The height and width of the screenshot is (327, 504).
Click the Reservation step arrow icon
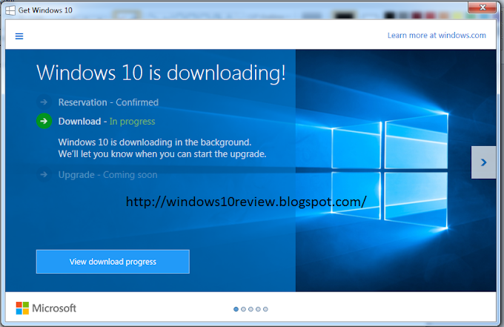(44, 102)
